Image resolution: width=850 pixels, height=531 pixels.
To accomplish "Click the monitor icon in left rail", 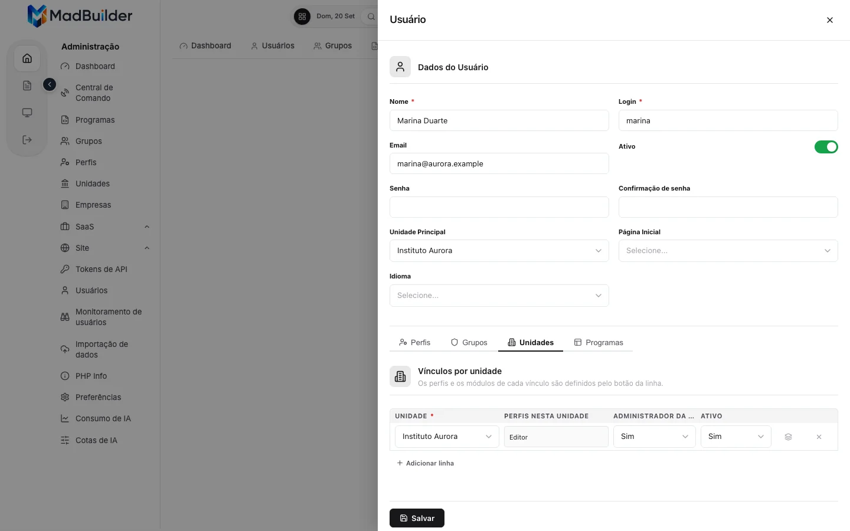I will pyautogui.click(x=27, y=113).
